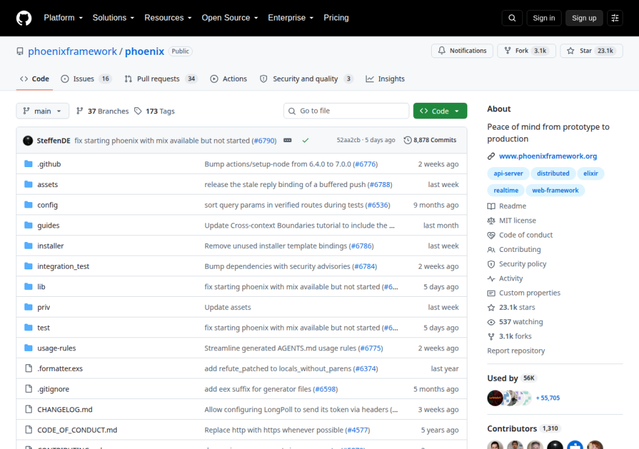Open the assets folder
This screenshot has height=449, width=639.
pyautogui.click(x=47, y=184)
